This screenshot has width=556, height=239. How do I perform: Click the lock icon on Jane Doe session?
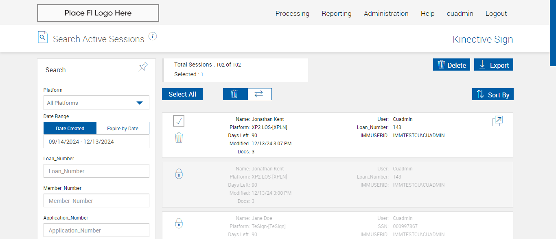[179, 223]
